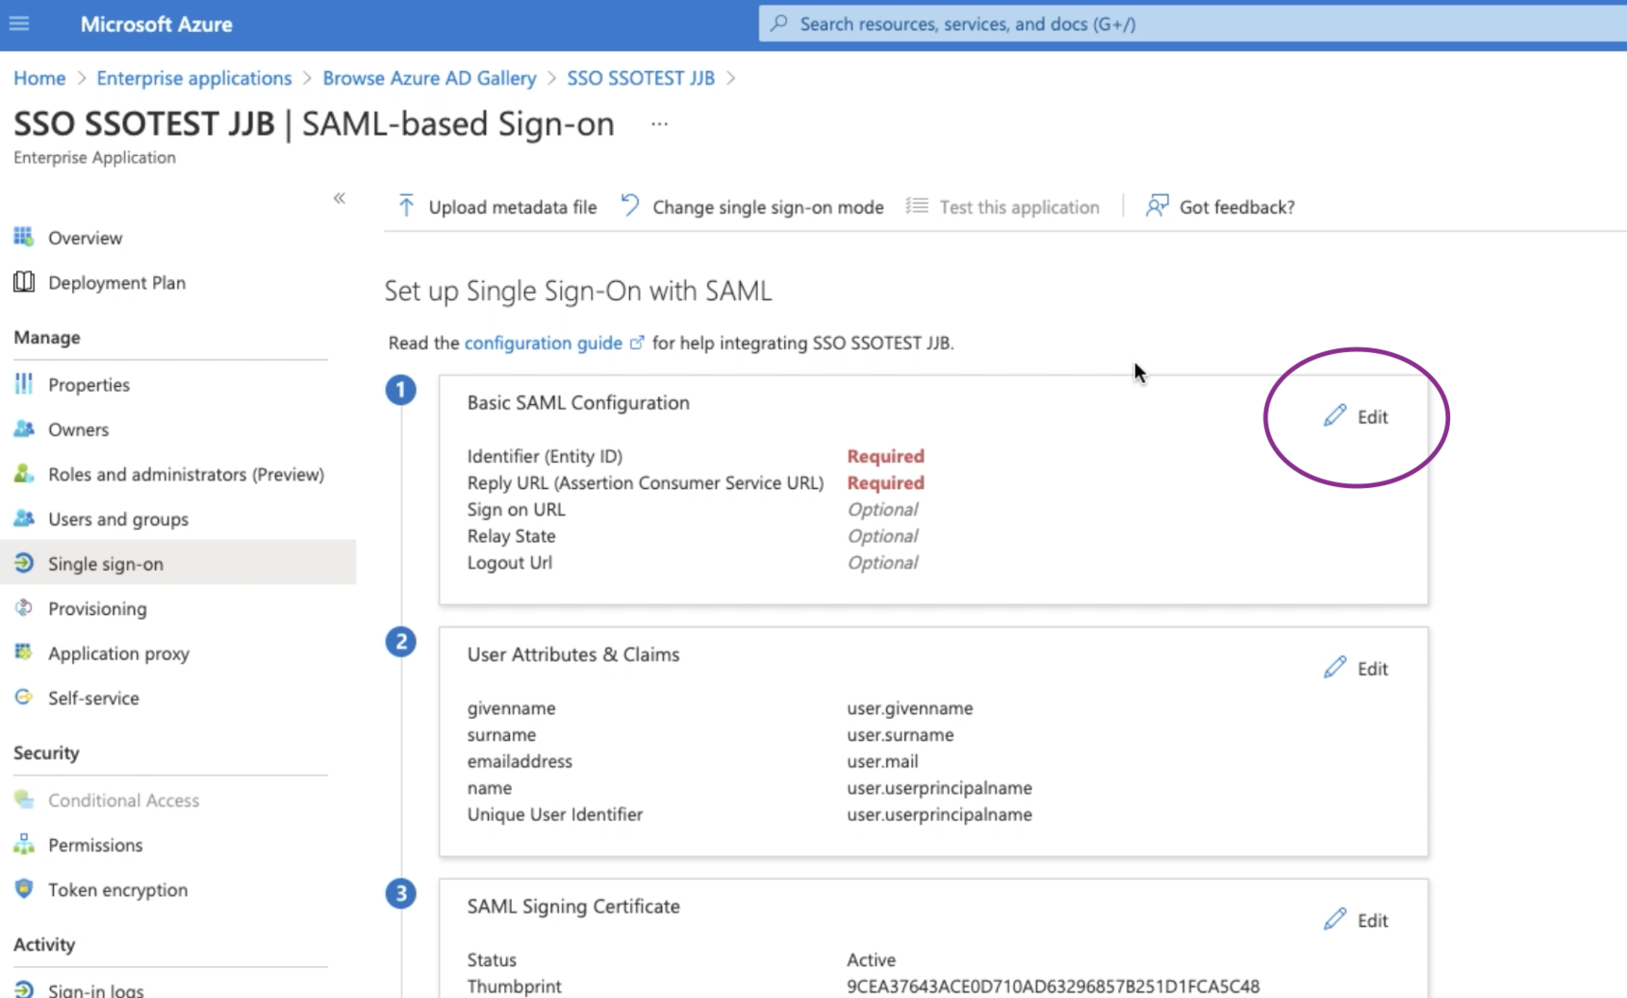Click the Token encryption shield icon

coord(24,889)
